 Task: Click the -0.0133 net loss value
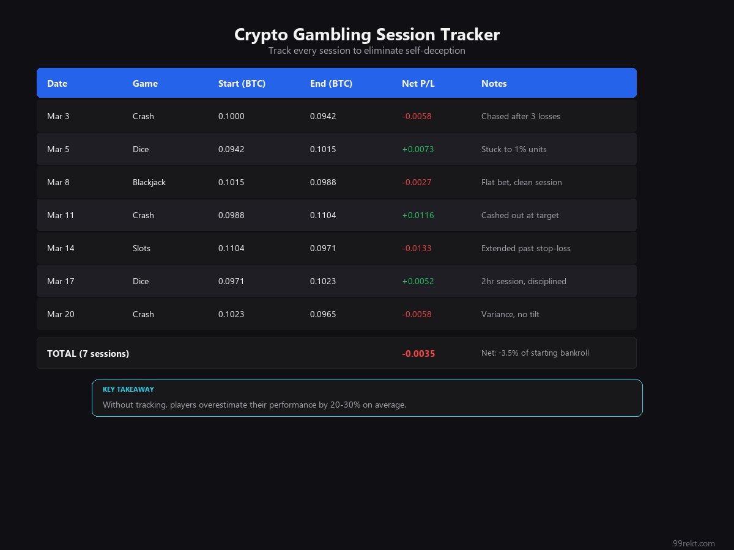(417, 248)
